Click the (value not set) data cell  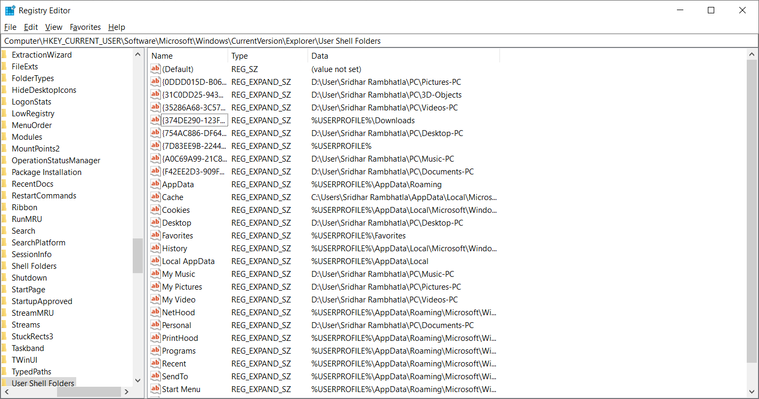coord(336,69)
